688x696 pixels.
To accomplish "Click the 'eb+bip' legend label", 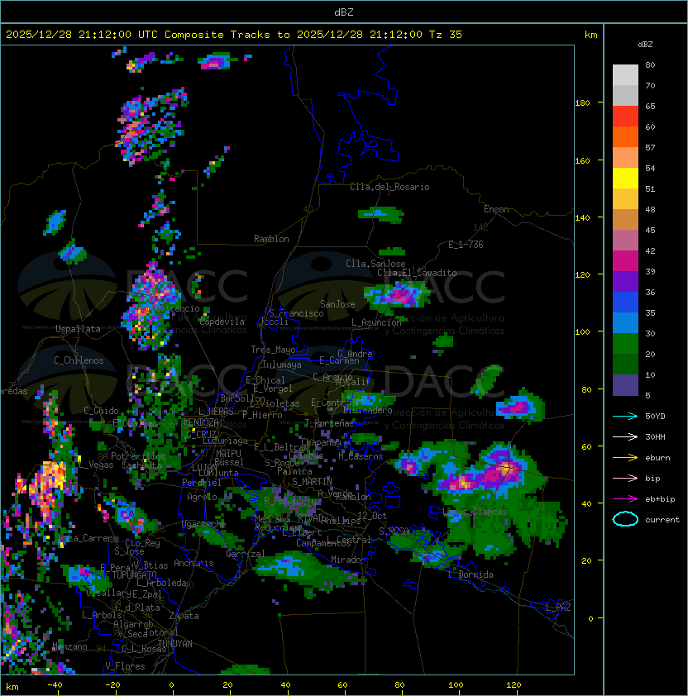I will coord(660,499).
